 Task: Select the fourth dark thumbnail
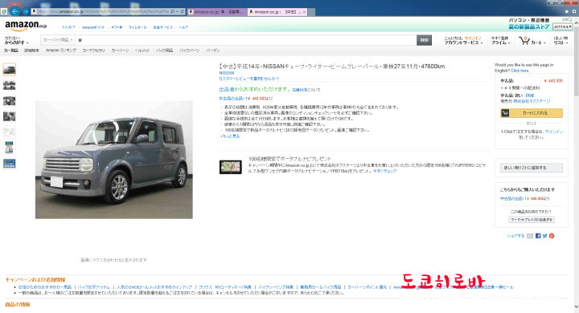coord(9,116)
